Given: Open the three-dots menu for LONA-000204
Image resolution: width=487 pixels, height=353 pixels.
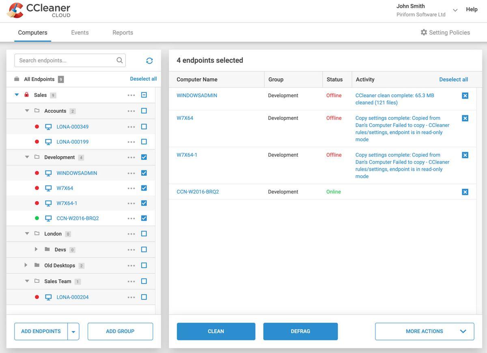Looking at the screenshot, I should click(131, 297).
